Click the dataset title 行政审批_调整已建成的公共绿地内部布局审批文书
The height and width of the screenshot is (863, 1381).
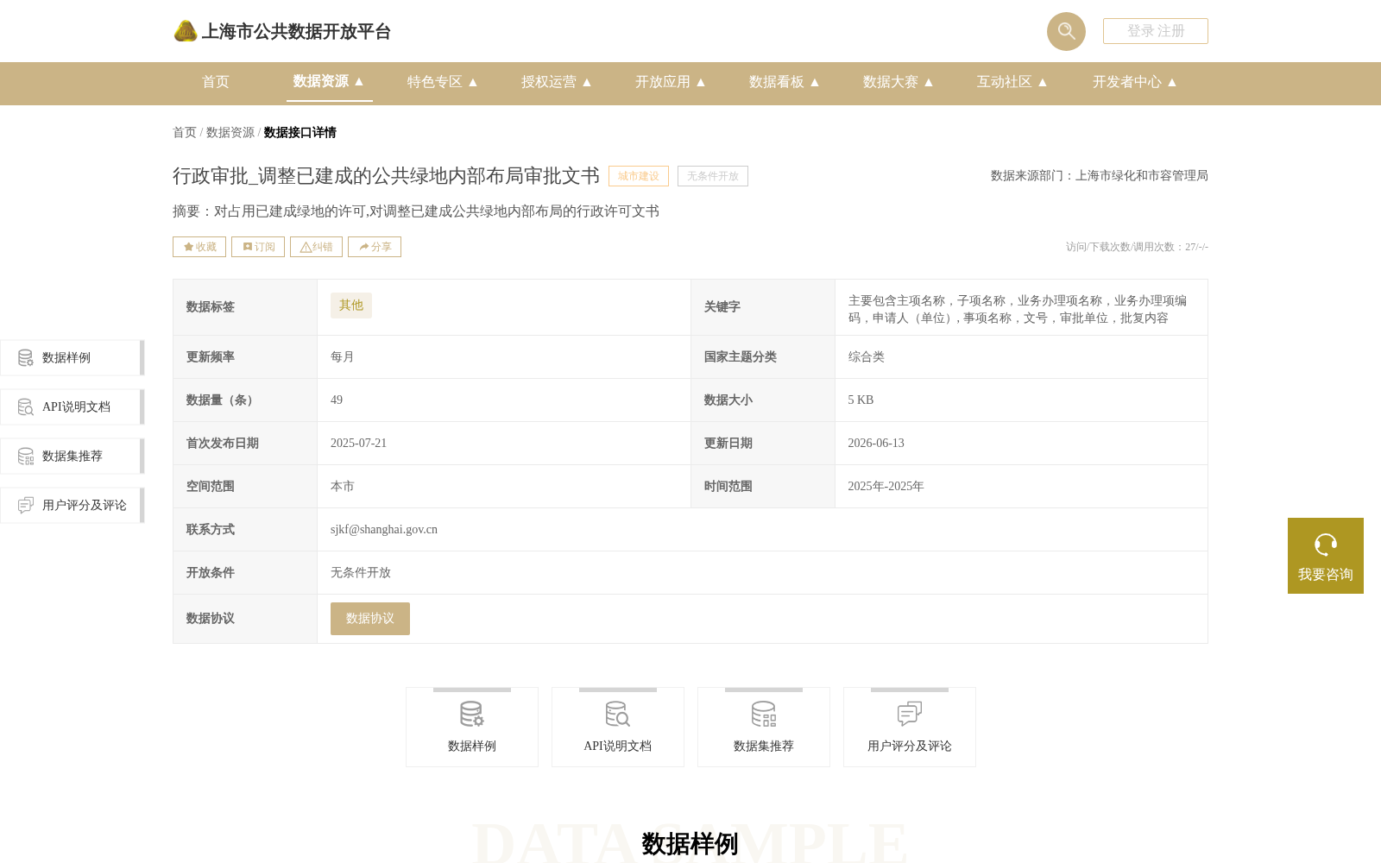pyautogui.click(x=386, y=176)
